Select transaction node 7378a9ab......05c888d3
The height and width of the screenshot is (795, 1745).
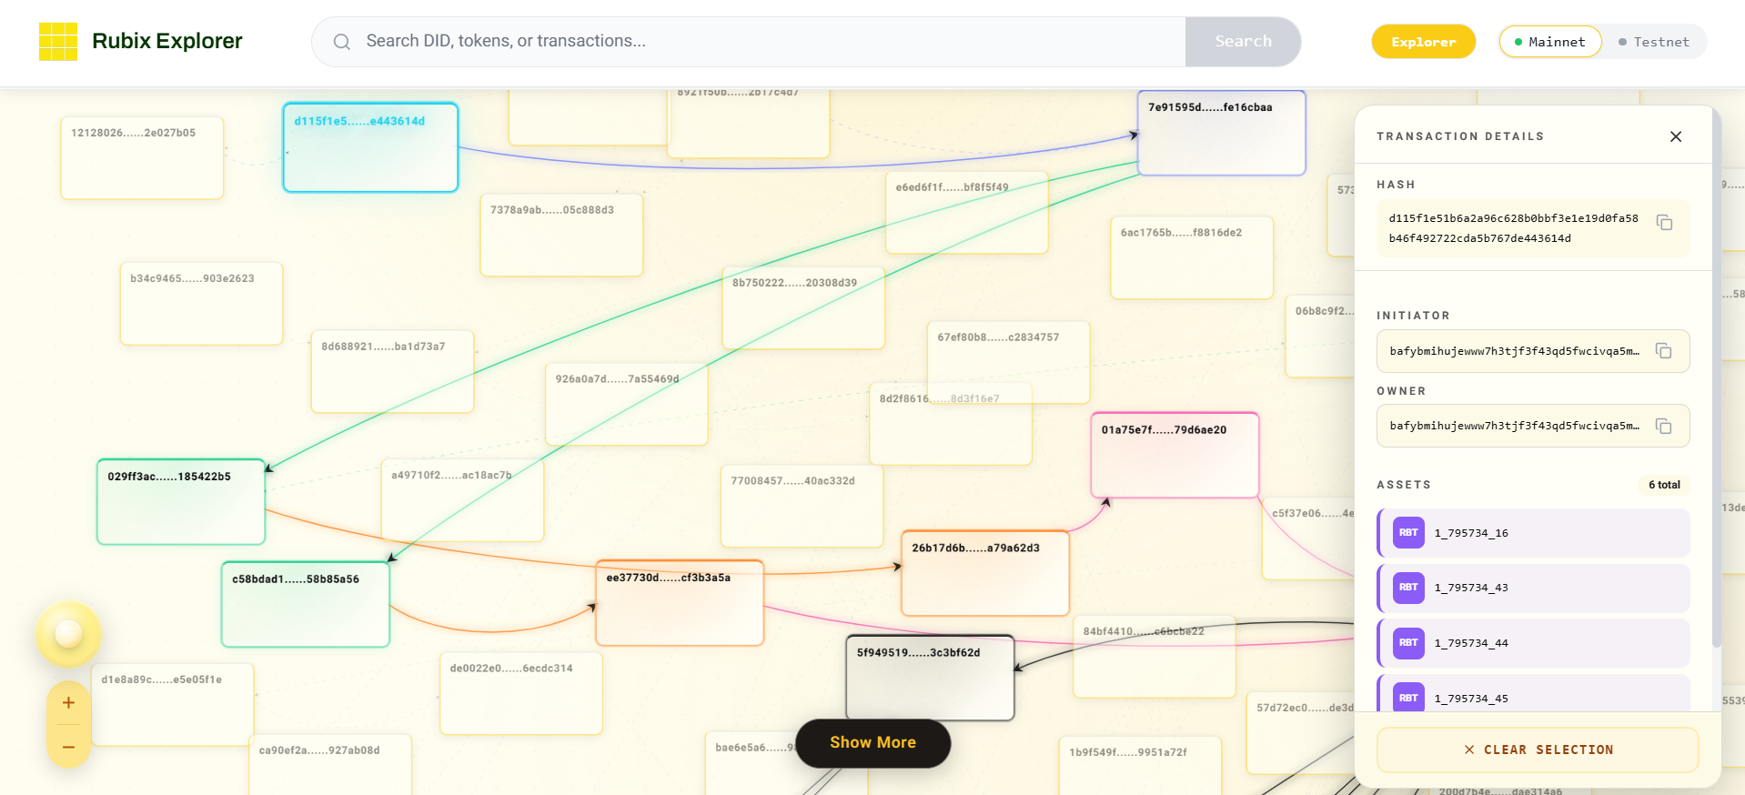point(561,235)
